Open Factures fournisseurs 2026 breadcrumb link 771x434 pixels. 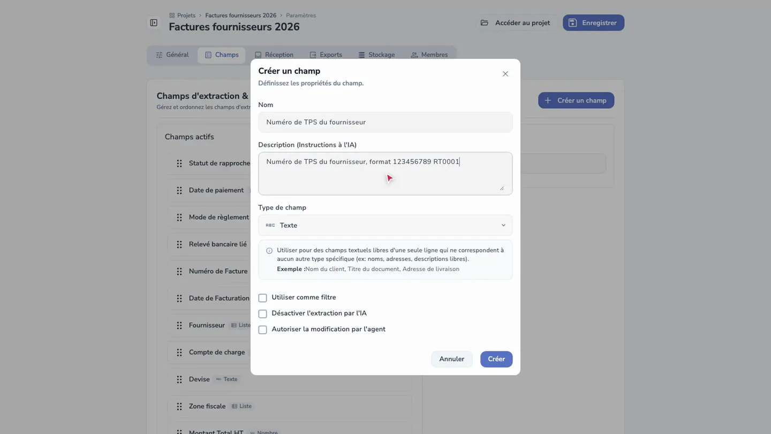click(240, 16)
